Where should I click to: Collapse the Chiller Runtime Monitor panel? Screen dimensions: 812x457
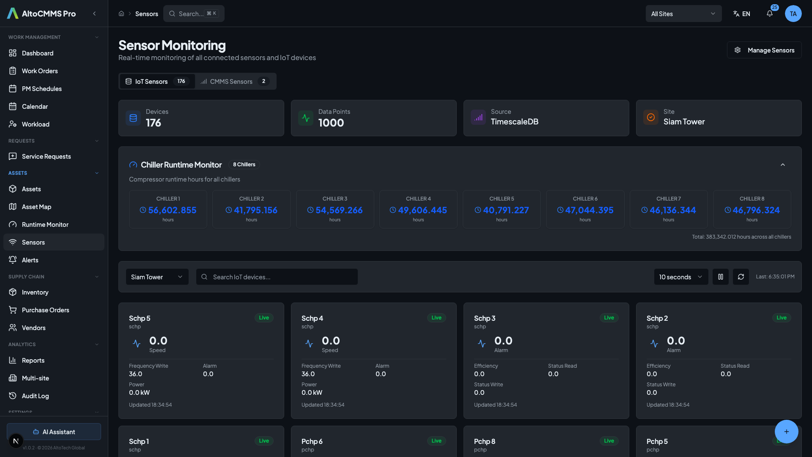point(782,165)
